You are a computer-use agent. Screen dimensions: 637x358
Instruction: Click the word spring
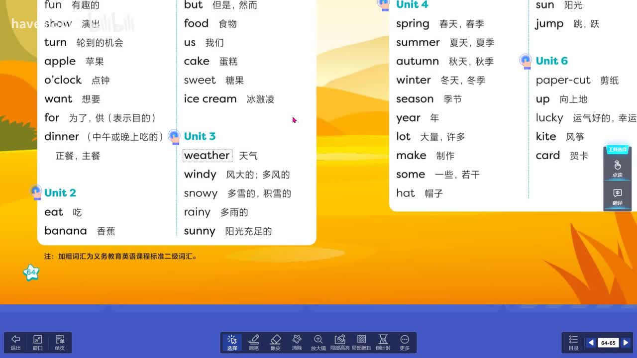coord(413,24)
